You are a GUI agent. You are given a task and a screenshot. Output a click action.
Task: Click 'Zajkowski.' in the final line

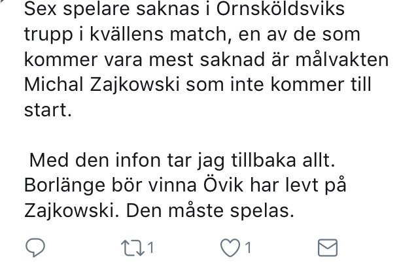point(71,211)
